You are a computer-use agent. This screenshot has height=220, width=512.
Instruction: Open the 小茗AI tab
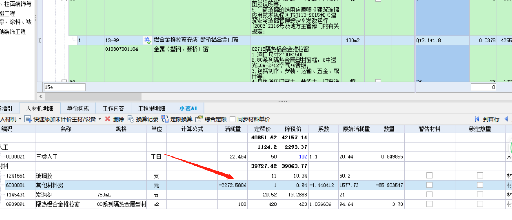188,108
